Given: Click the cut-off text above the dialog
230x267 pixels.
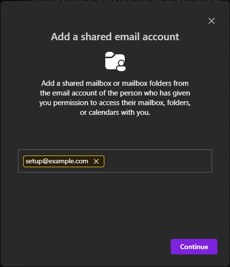Looking at the screenshot, I should pos(126,0).
